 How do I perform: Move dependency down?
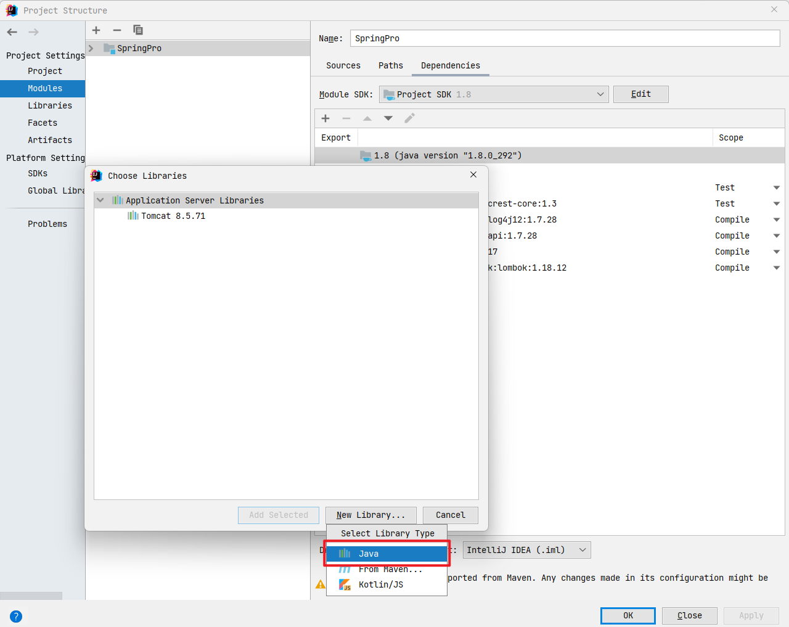pyautogui.click(x=388, y=118)
